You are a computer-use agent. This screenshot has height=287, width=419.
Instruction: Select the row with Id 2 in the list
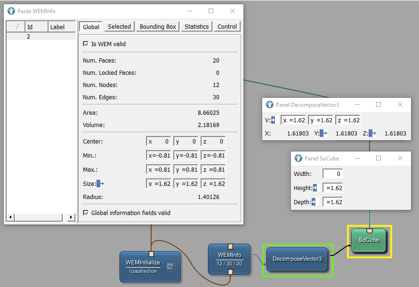coord(40,36)
